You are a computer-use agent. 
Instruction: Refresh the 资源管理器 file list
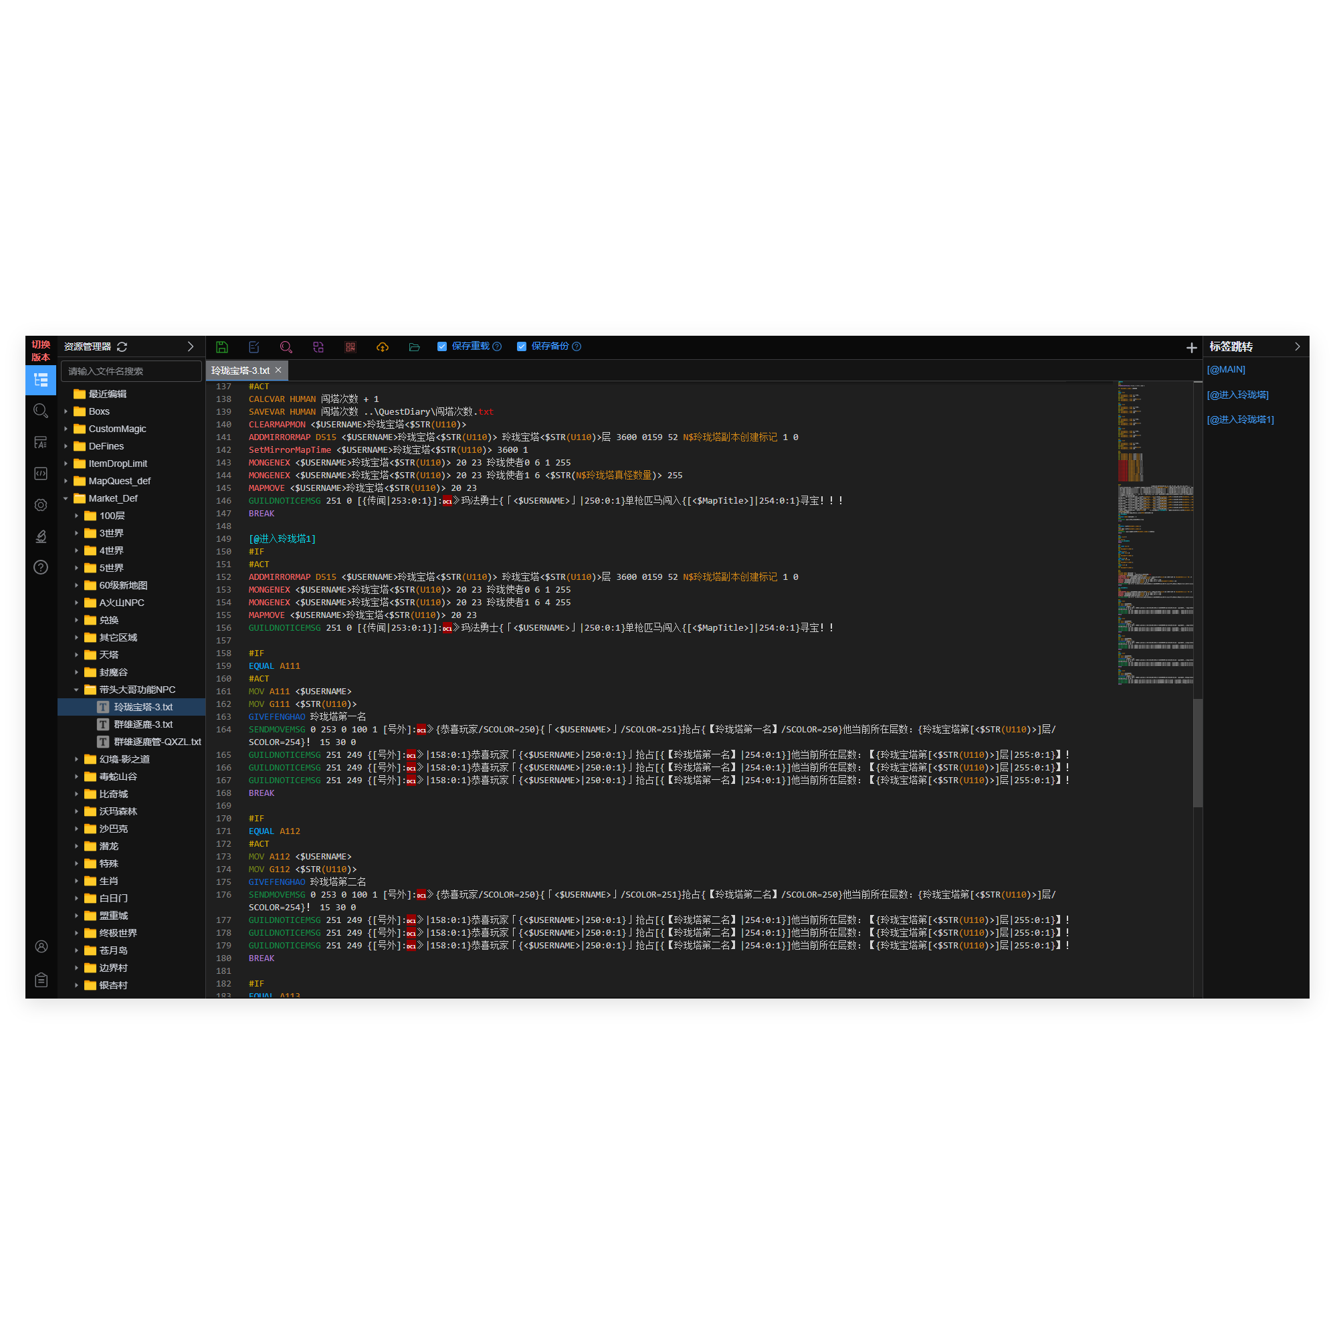coord(122,347)
